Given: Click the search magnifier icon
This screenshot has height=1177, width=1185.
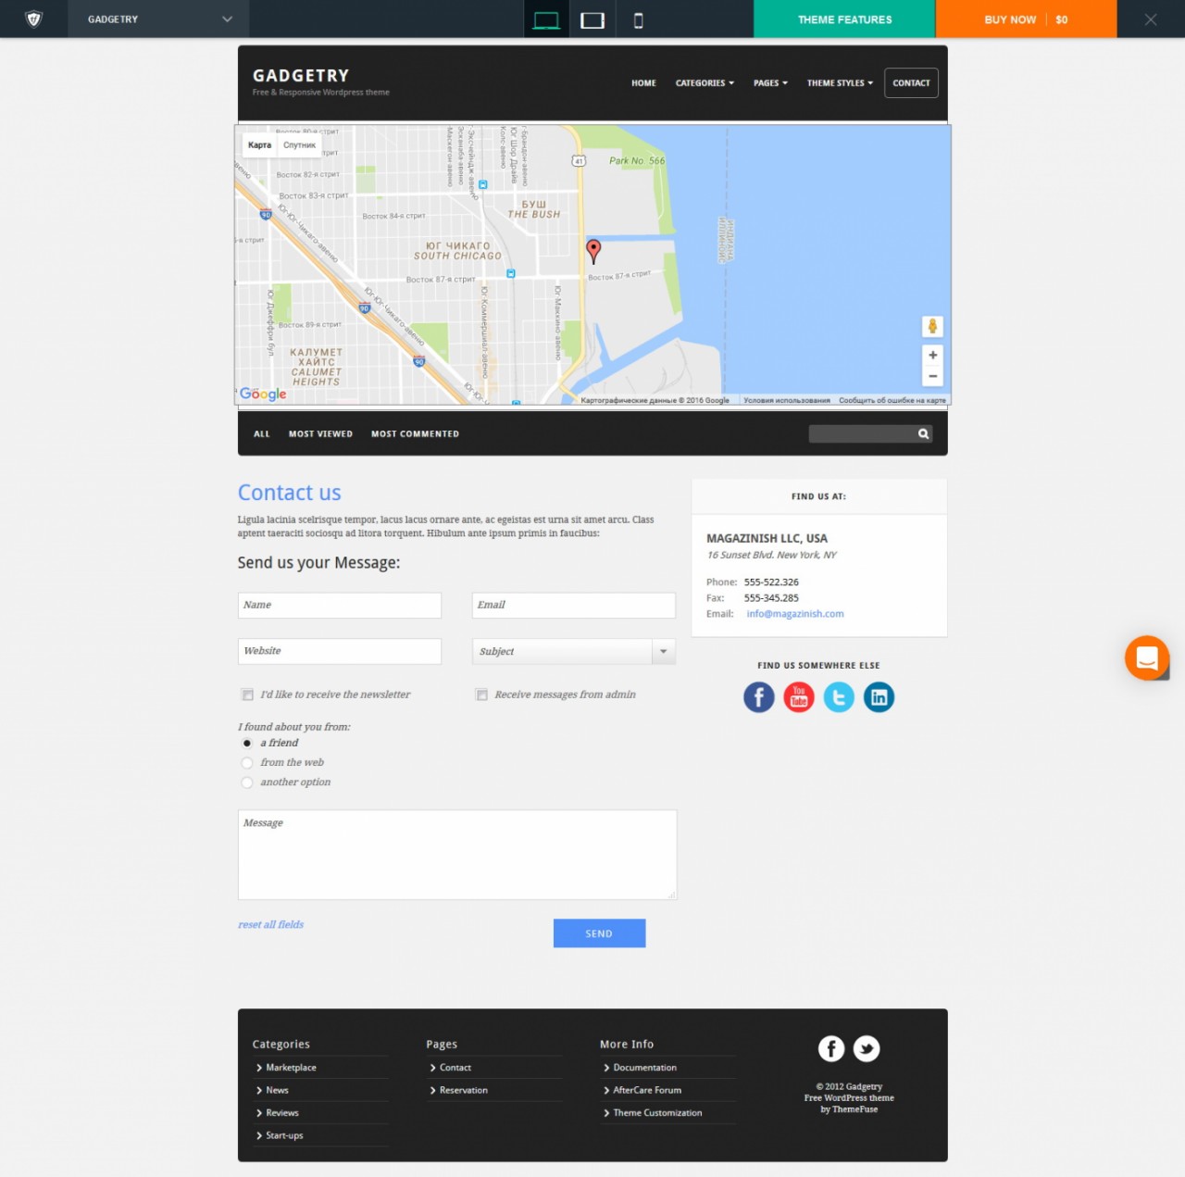Looking at the screenshot, I should 923,434.
